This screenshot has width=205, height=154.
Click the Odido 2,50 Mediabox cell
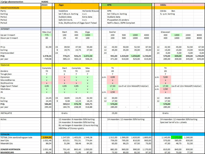coord(165,89)
